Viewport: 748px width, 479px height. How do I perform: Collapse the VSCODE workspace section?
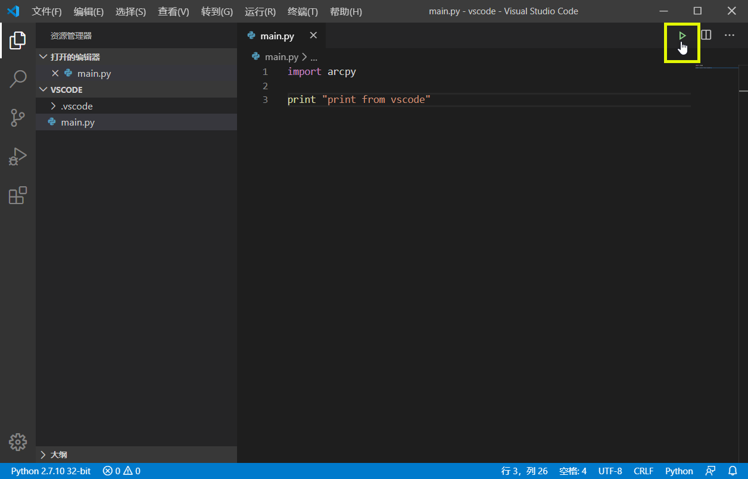(x=136, y=89)
